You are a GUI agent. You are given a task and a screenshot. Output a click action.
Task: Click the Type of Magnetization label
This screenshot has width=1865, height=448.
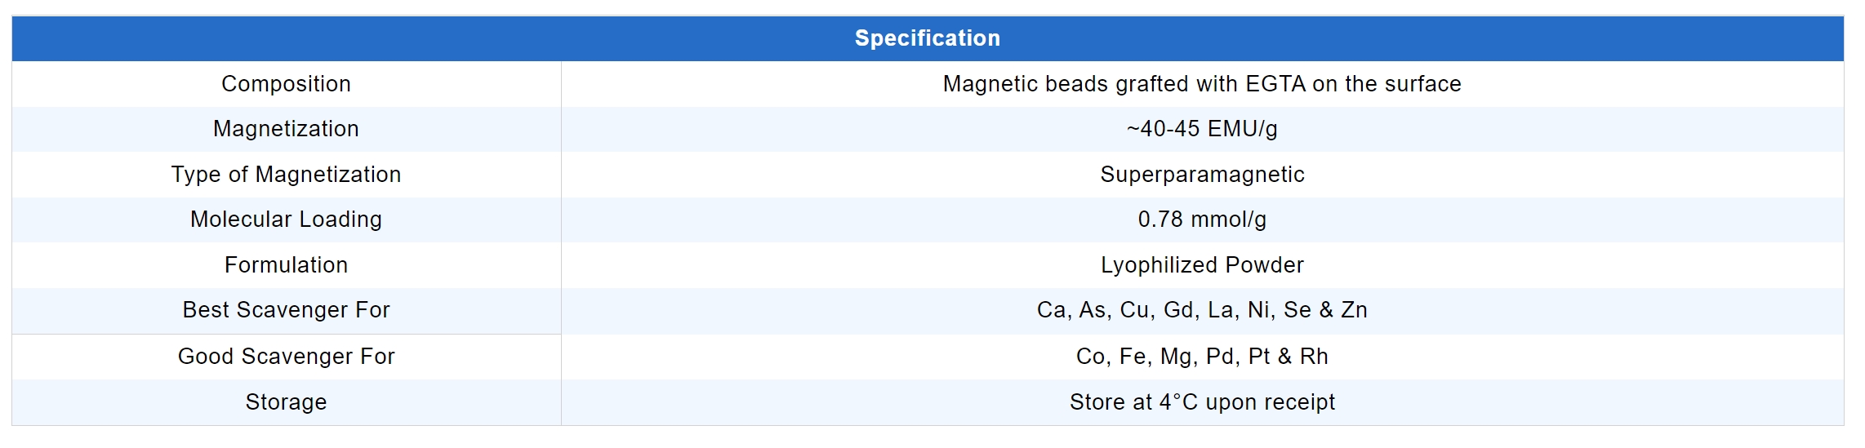click(286, 175)
